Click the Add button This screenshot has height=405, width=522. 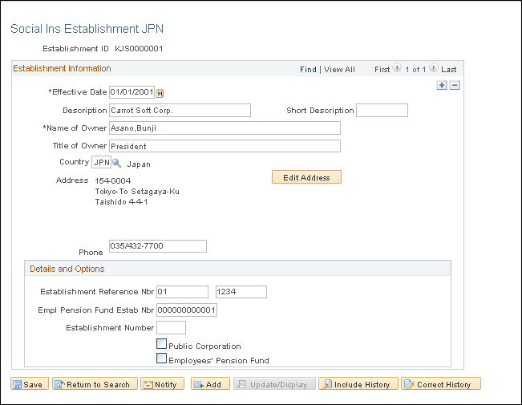pos(210,384)
